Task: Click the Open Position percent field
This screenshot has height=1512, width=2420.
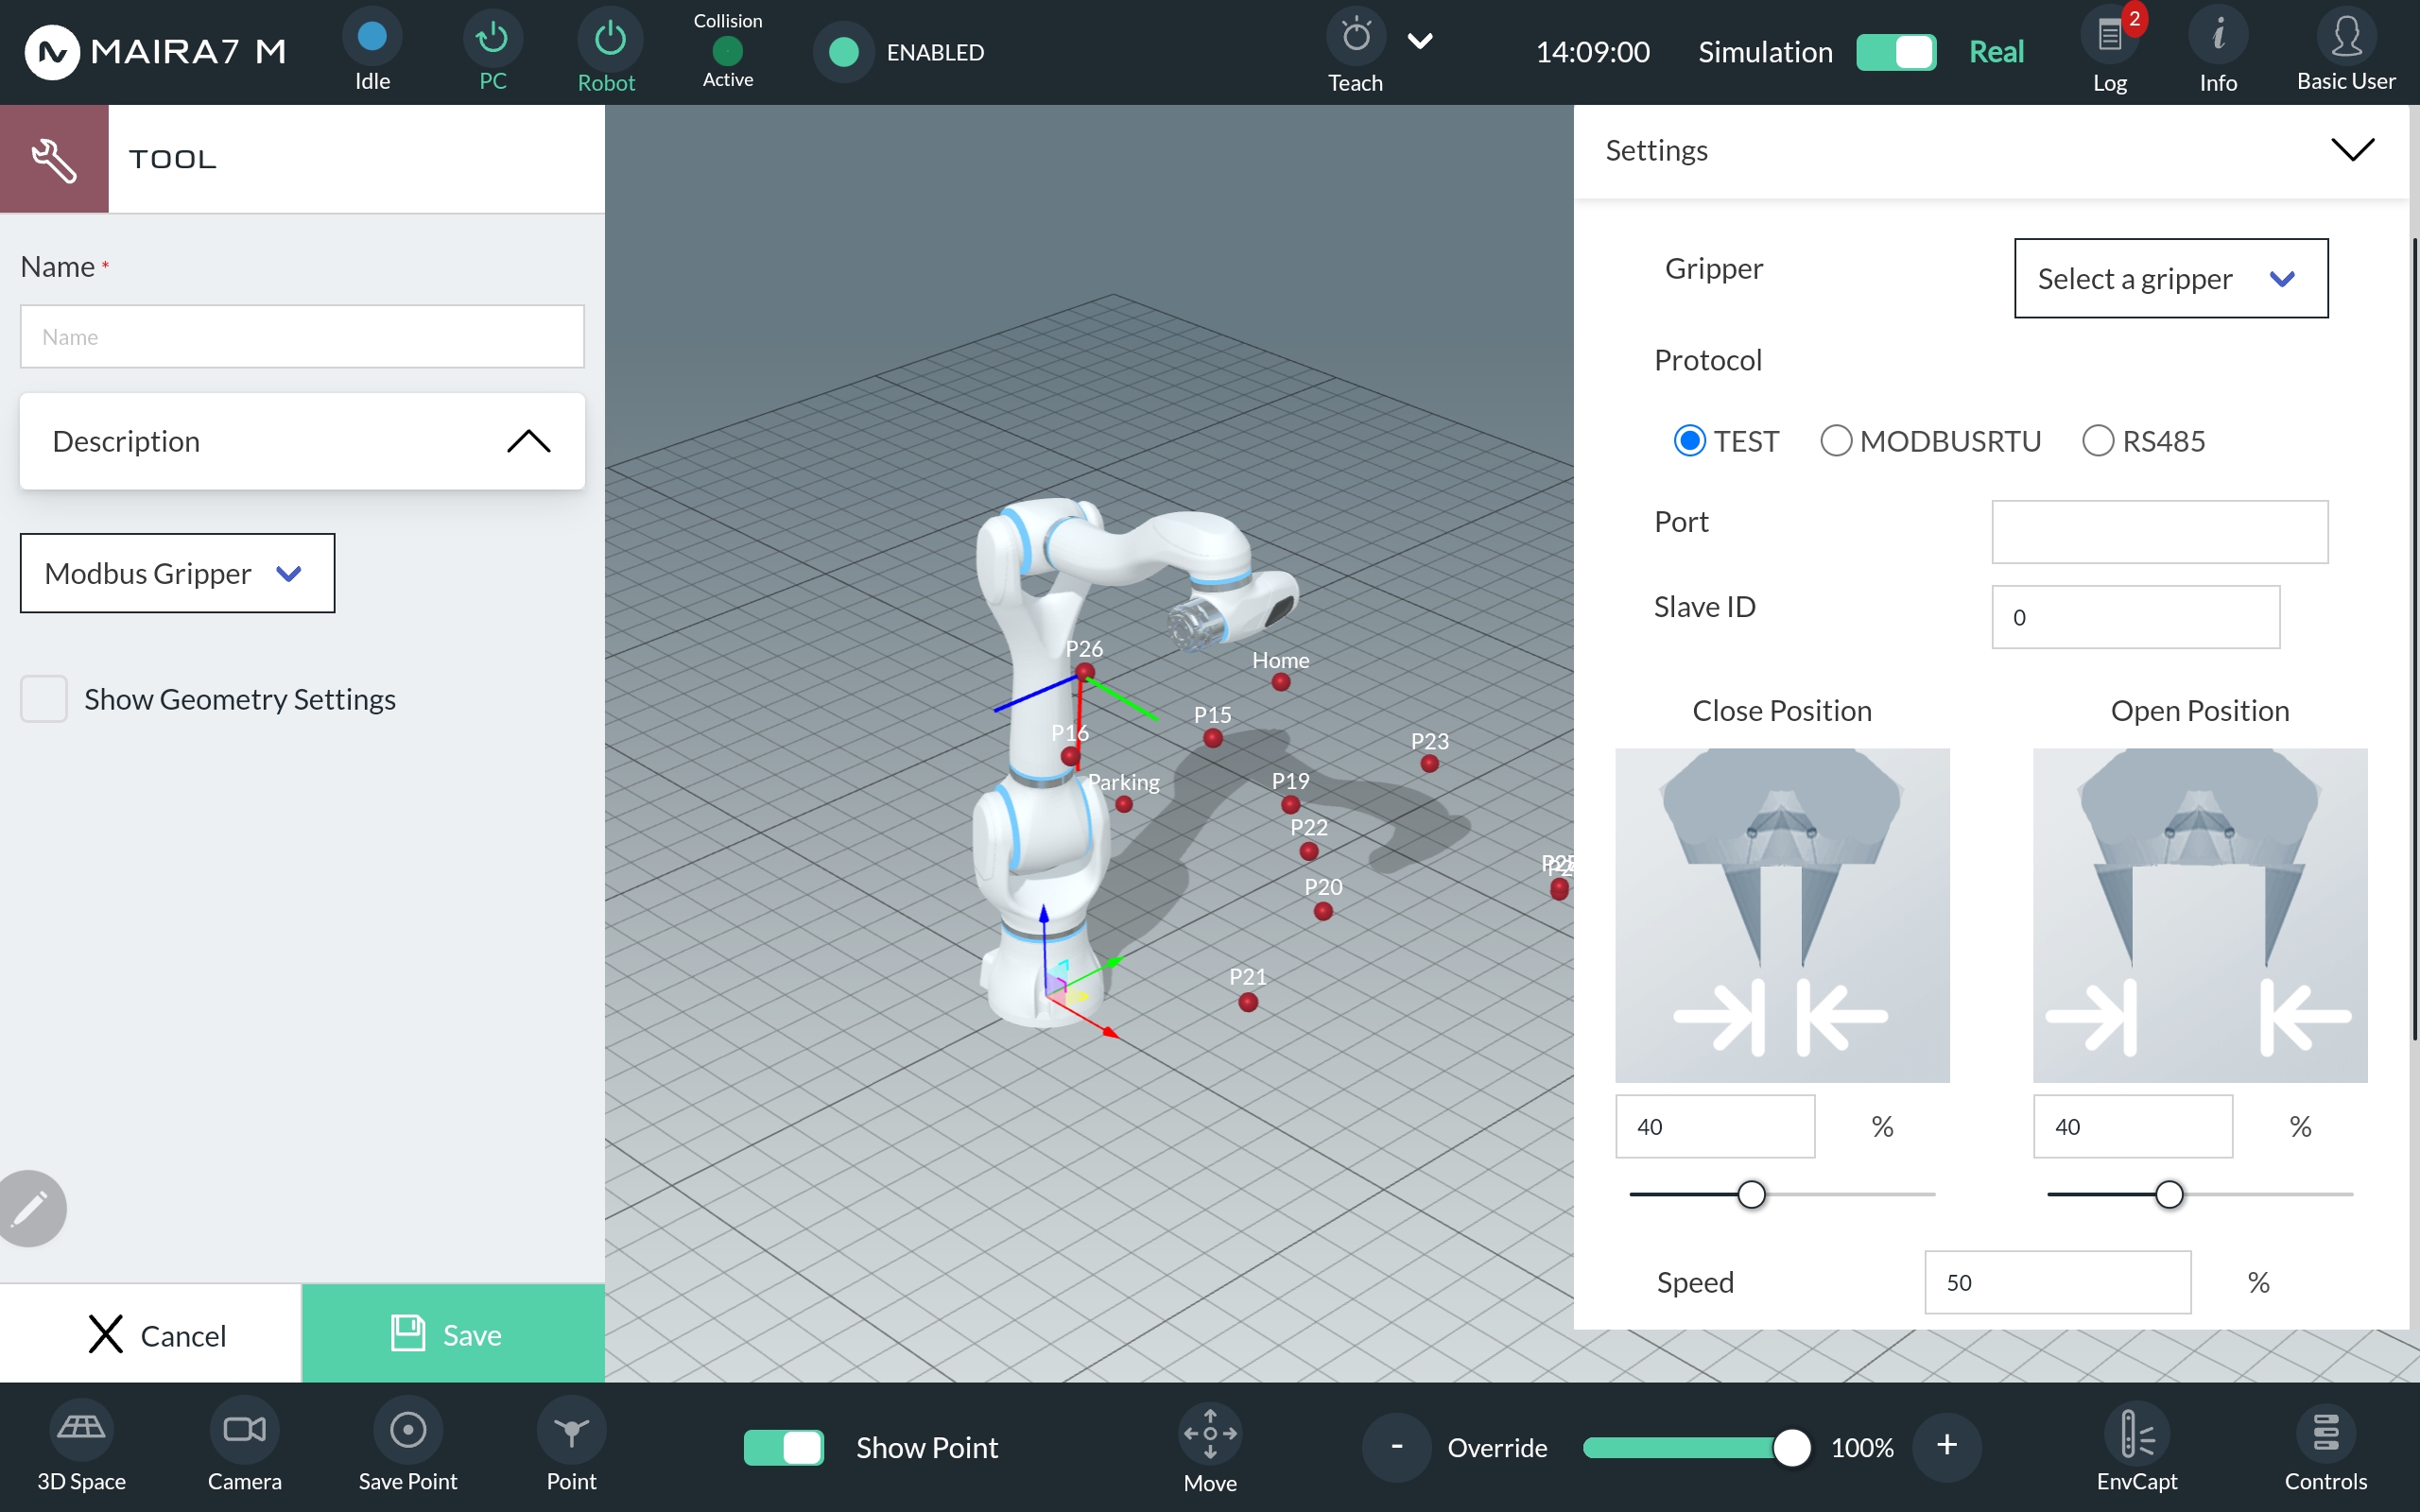Action: pyautogui.click(x=2133, y=1126)
